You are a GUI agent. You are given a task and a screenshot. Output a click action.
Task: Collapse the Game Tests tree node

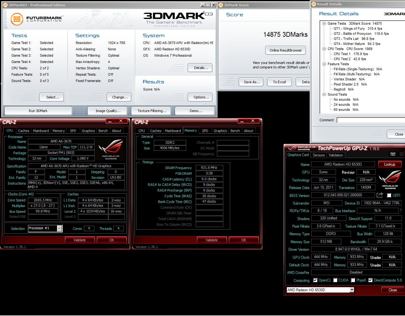[324, 23]
